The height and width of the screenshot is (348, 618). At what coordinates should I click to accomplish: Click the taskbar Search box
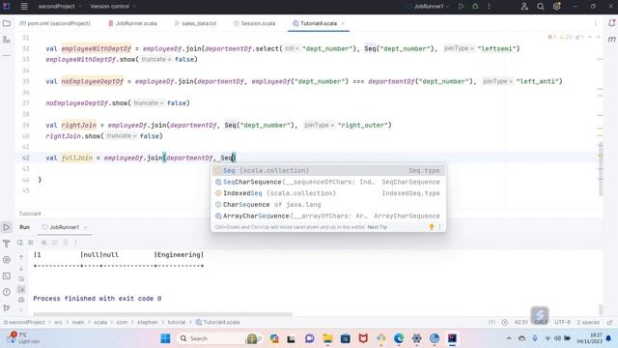point(219,338)
